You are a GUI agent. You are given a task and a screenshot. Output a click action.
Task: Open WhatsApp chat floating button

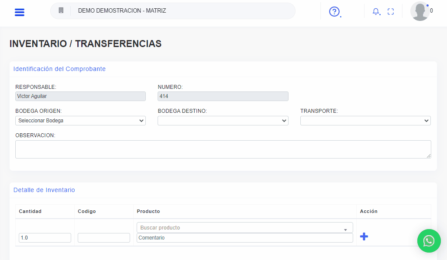click(x=429, y=241)
